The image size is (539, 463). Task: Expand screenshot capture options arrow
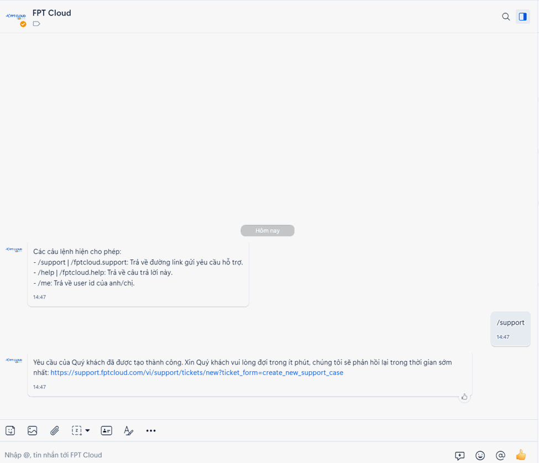[88, 430]
